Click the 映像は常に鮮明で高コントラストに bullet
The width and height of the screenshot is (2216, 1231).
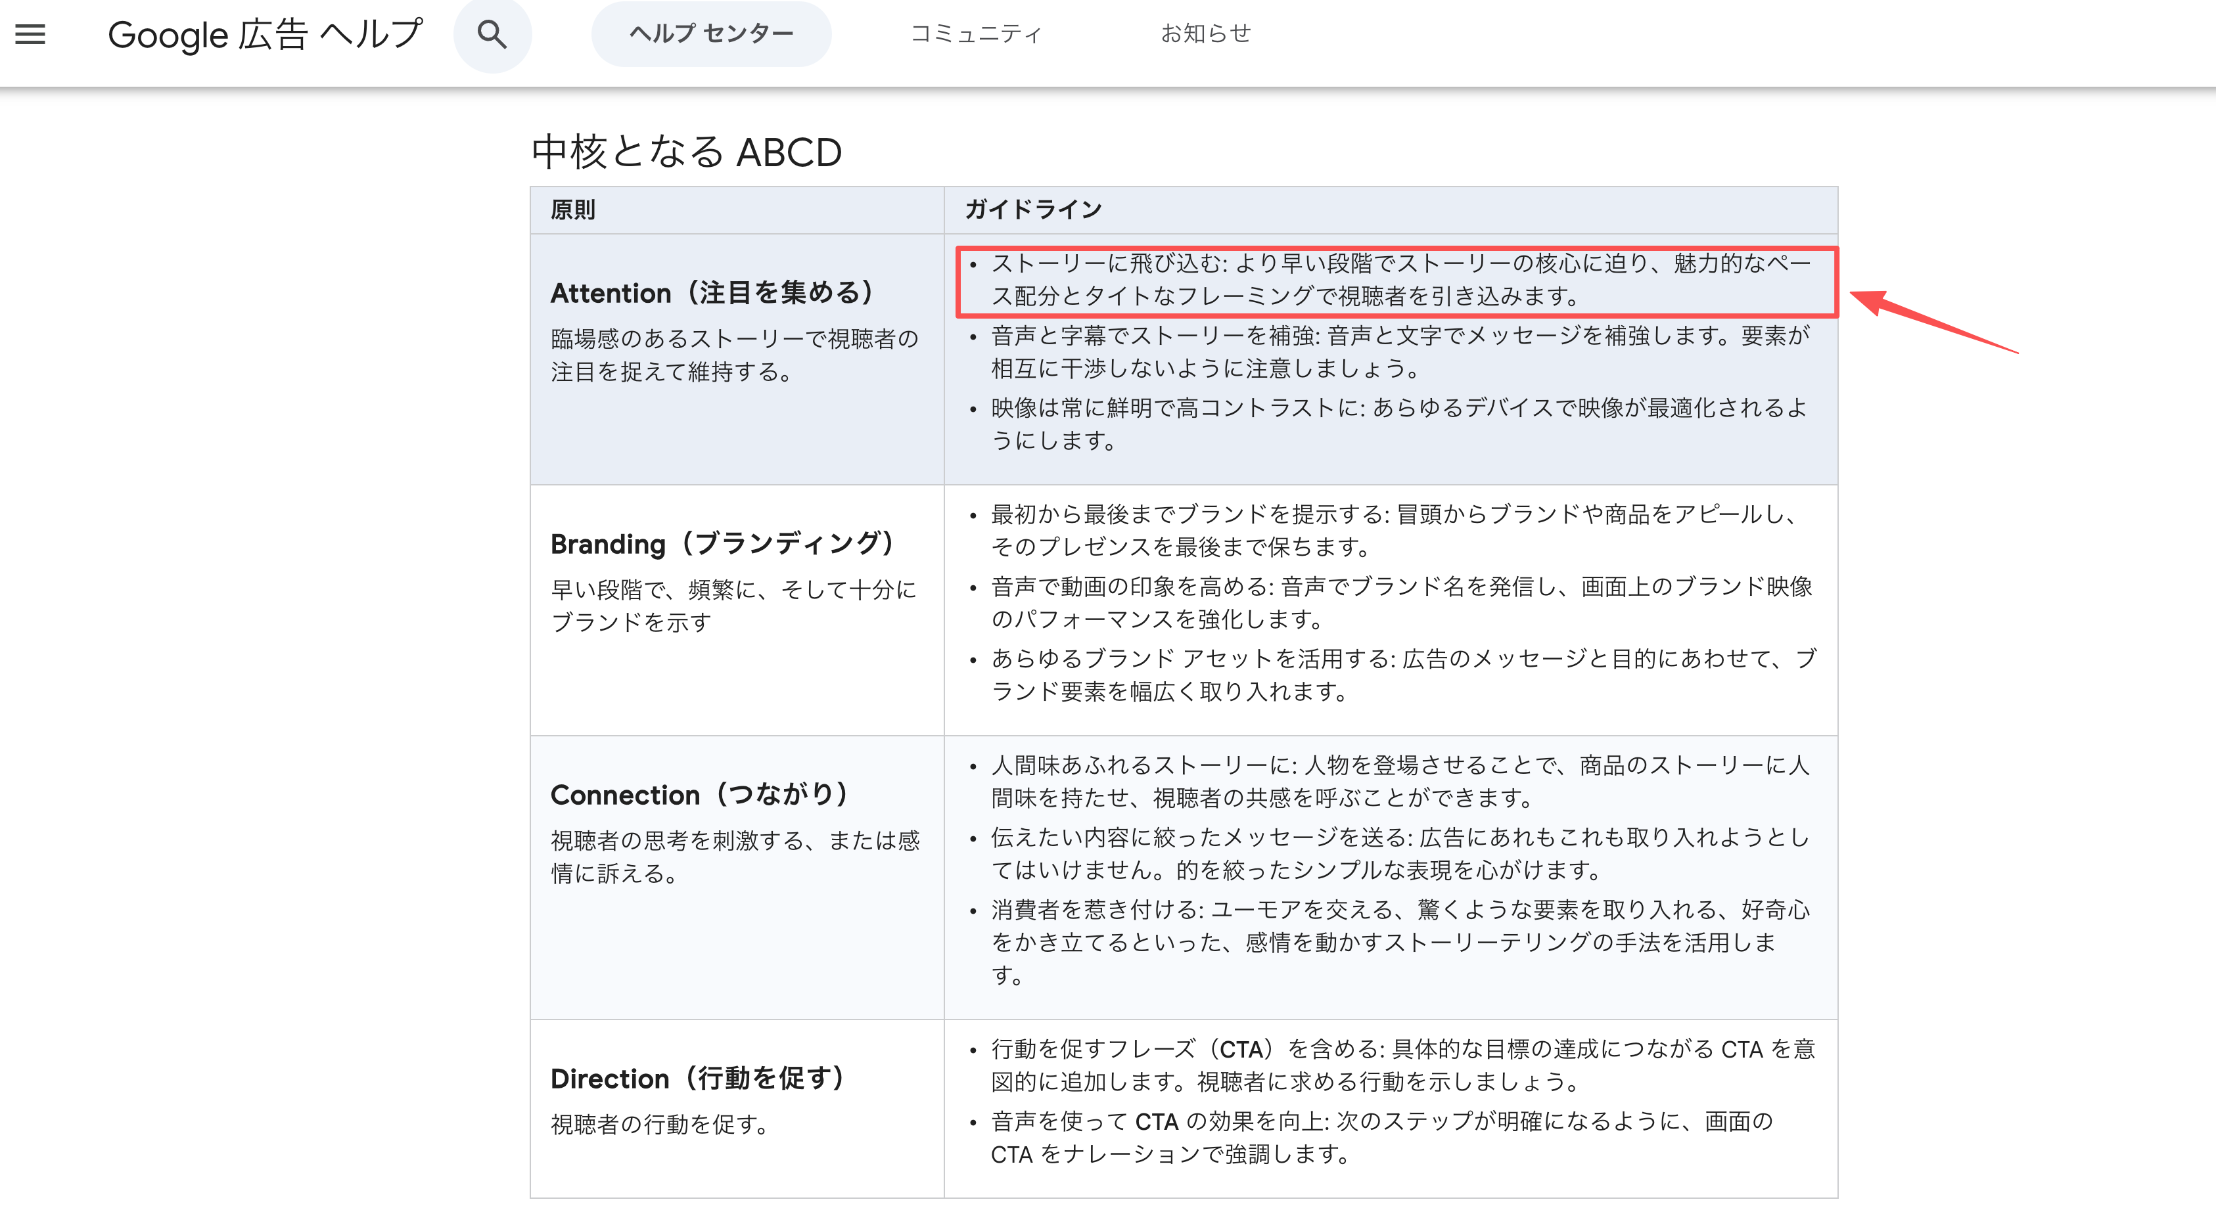tap(1400, 424)
